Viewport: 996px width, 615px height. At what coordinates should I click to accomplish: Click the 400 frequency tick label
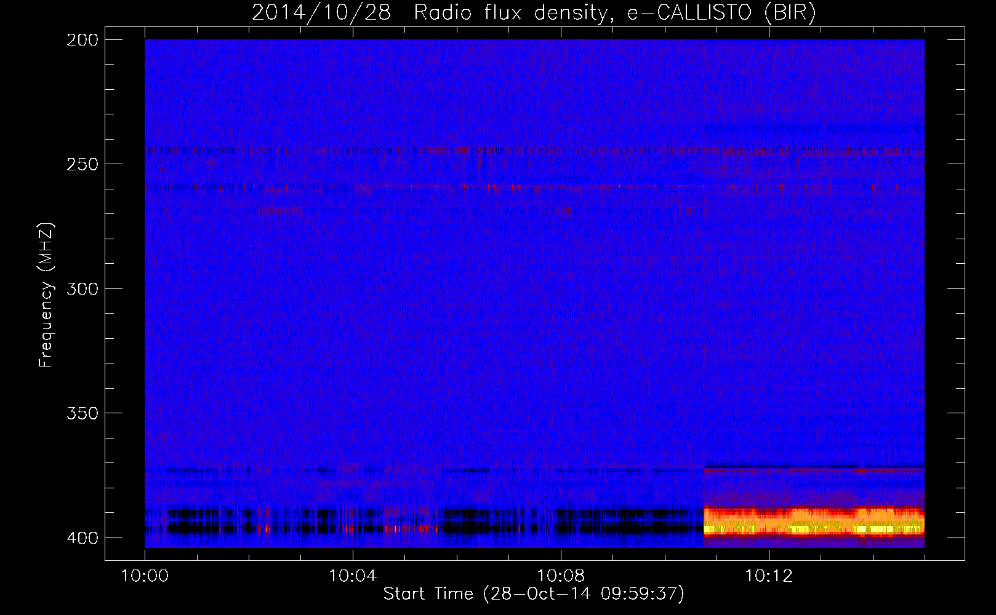(82, 538)
